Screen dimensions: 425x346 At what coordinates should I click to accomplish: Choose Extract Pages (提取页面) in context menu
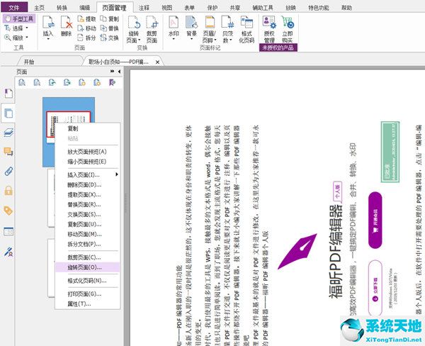(88, 194)
